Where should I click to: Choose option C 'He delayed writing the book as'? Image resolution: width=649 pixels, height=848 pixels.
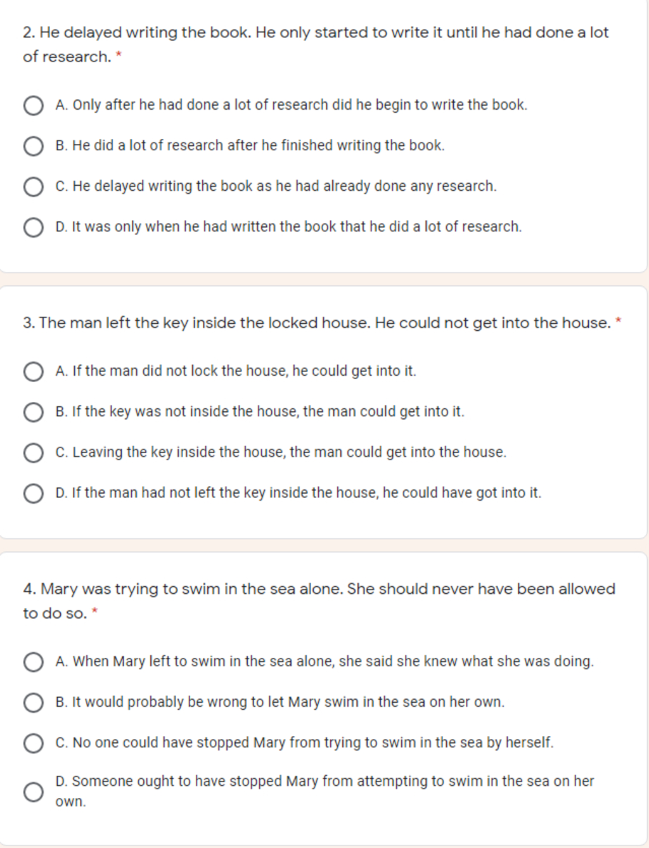point(34,186)
